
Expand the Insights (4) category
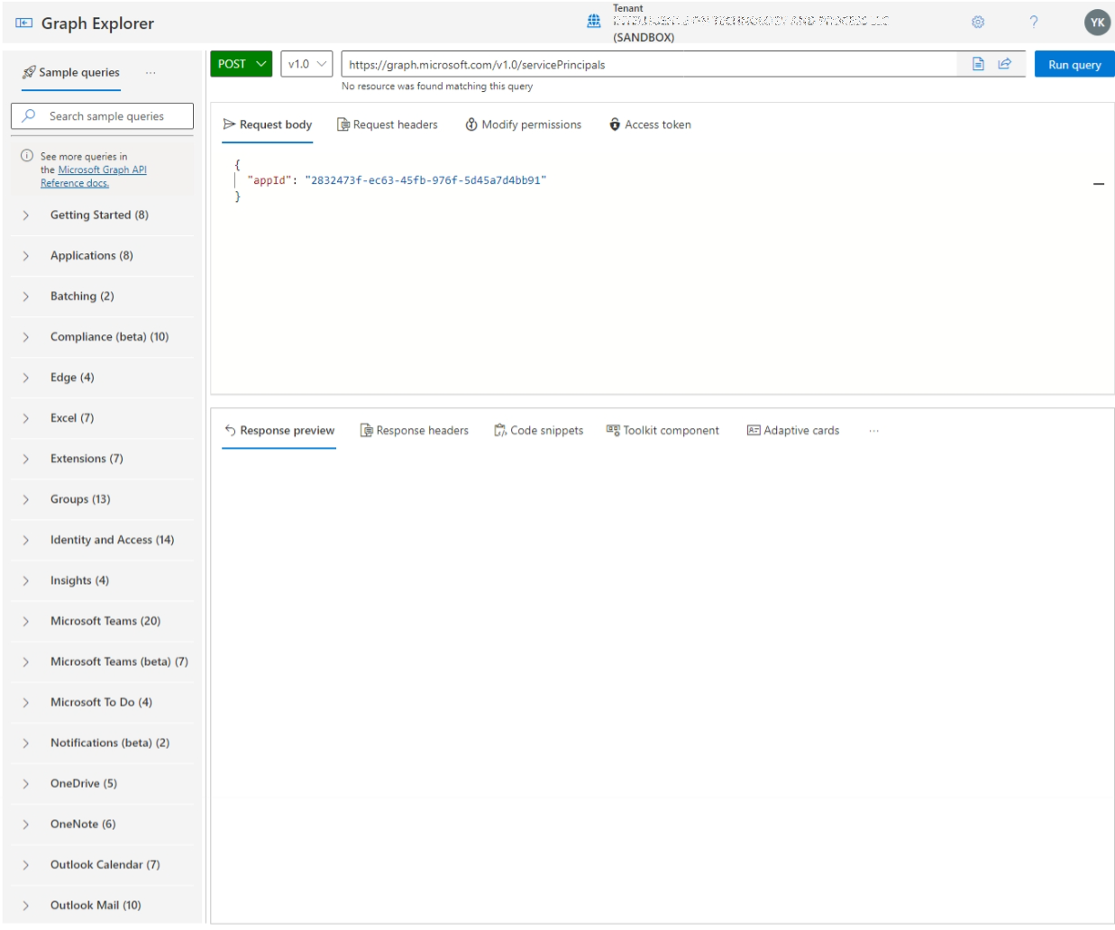[x=102, y=580]
